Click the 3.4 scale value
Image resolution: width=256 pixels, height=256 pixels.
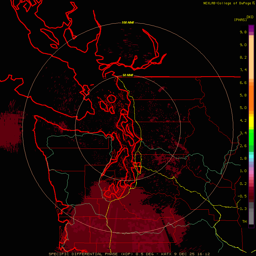243,133
